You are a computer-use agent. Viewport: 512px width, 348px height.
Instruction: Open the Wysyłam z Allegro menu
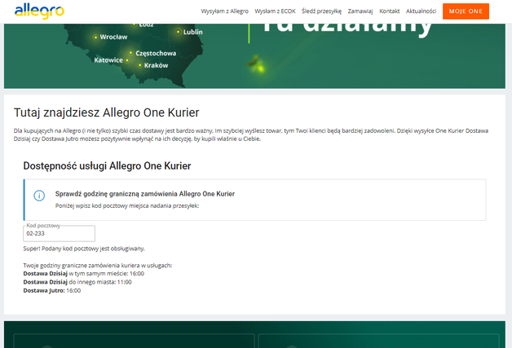pos(224,11)
